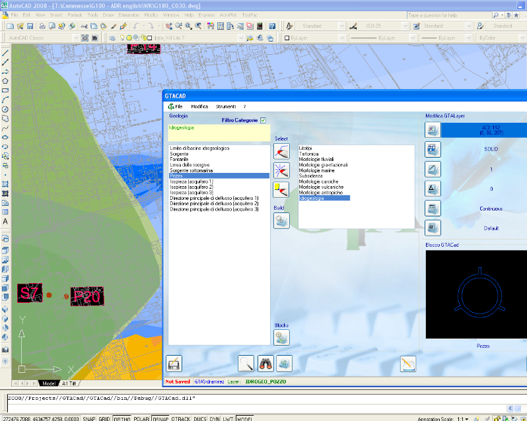Open the Layer Properties Manager icon
This screenshot has width=527, height=421.
pos(112,38)
